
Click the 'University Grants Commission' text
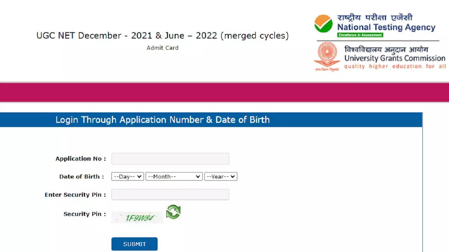395,58
